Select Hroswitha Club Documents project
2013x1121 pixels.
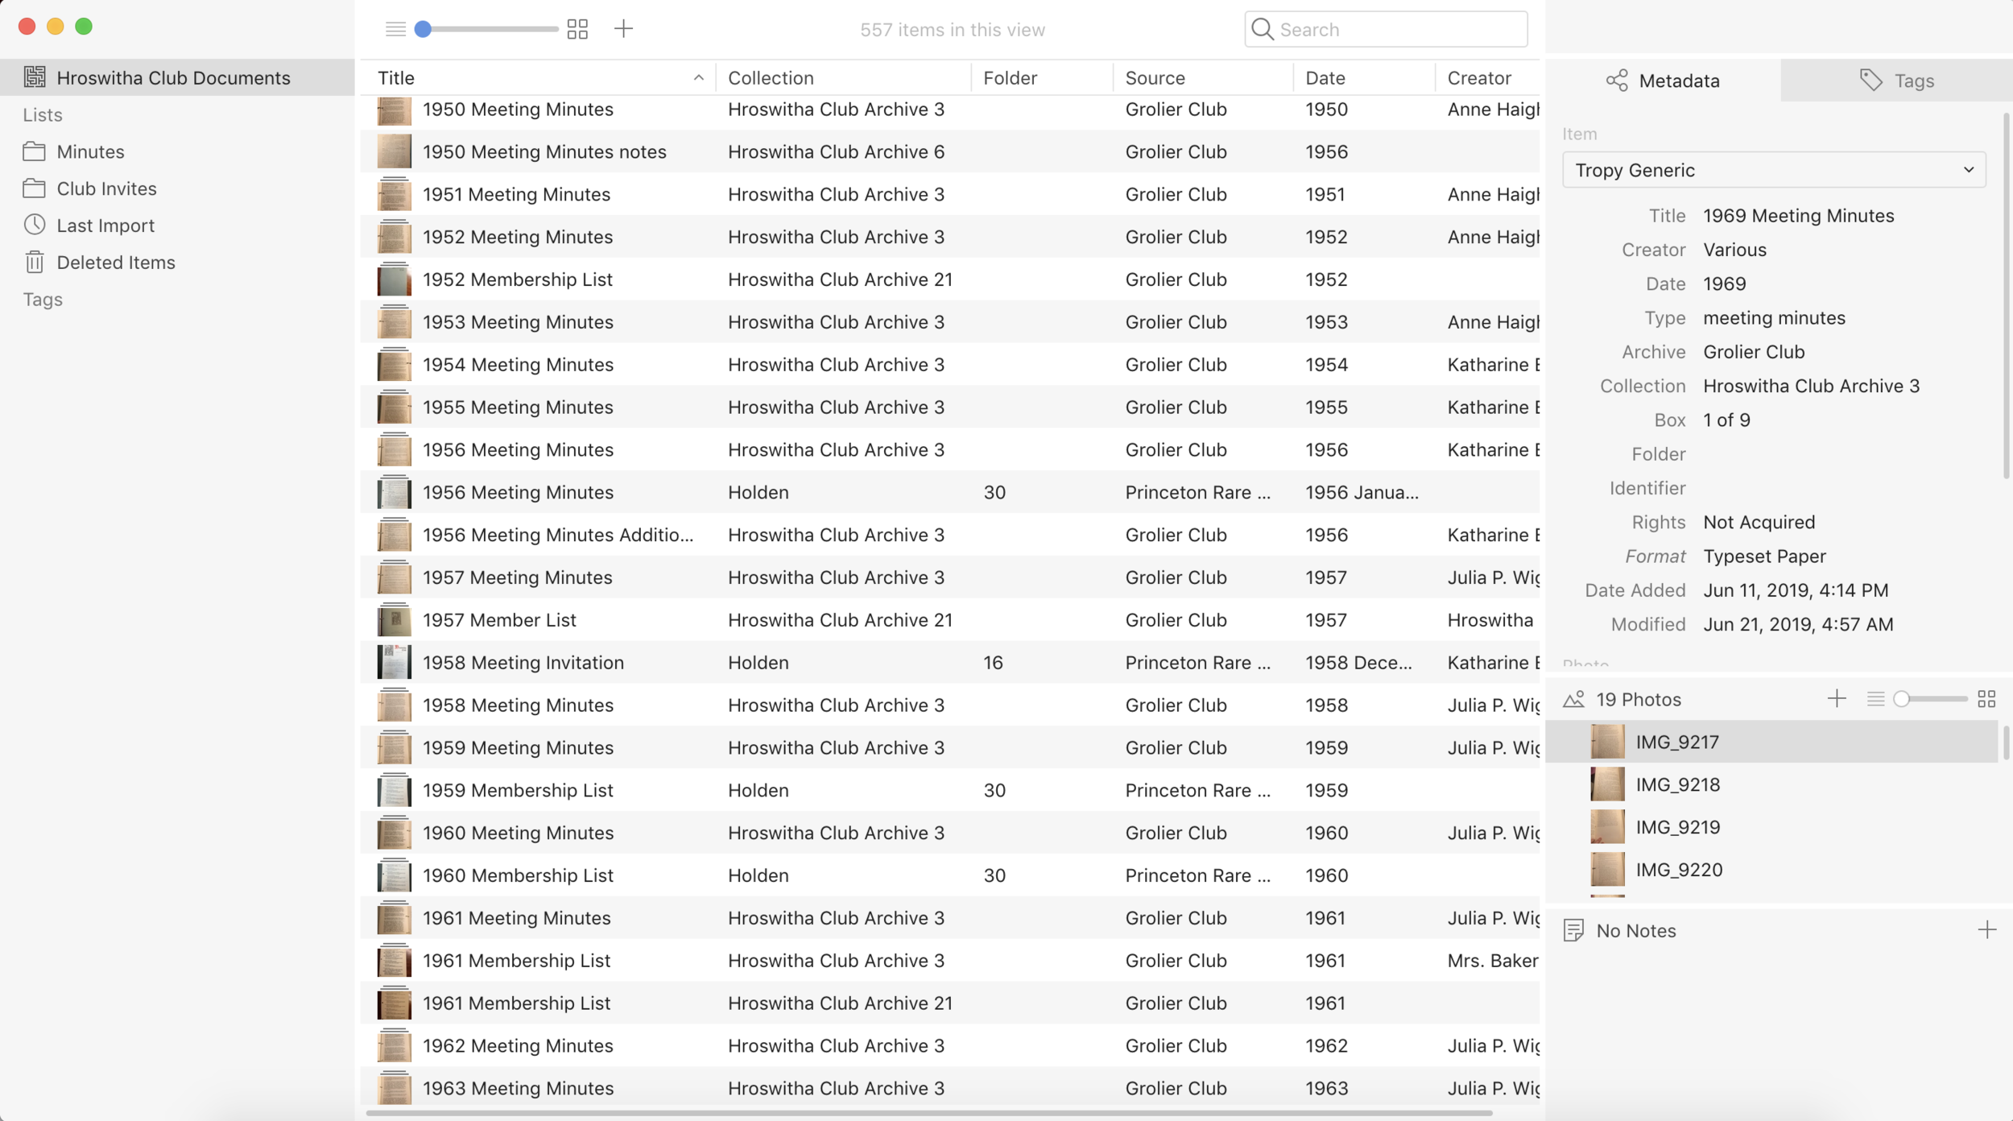pyautogui.click(x=177, y=77)
